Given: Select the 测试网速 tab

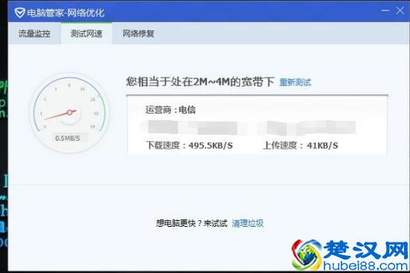Looking at the screenshot, I should click(x=86, y=33).
